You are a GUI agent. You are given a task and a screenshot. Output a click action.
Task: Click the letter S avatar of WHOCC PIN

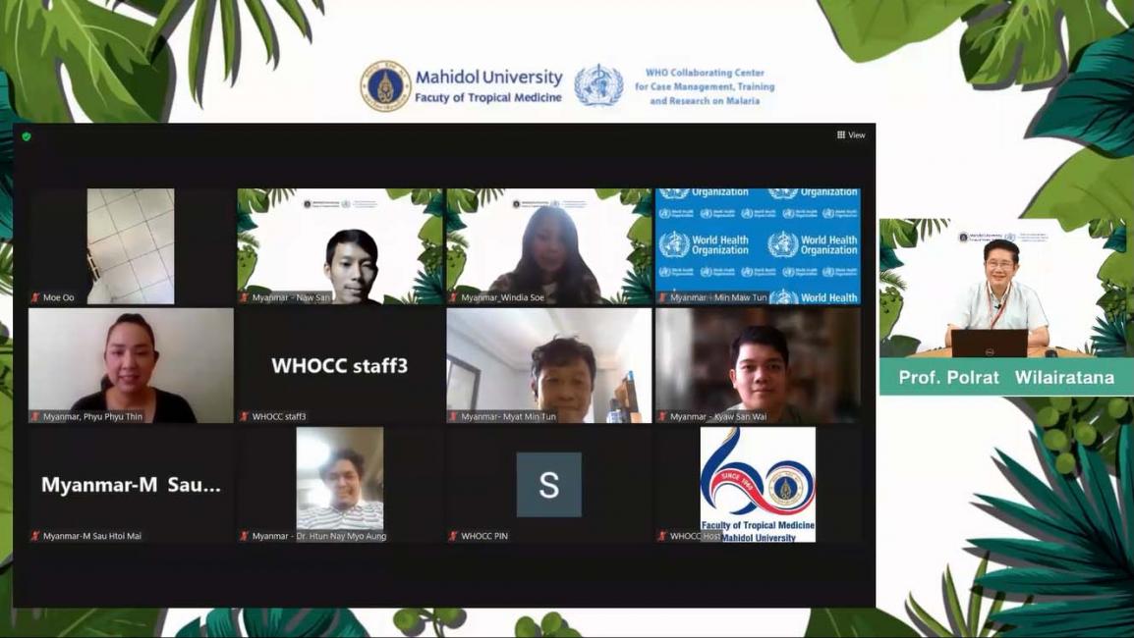click(x=549, y=485)
